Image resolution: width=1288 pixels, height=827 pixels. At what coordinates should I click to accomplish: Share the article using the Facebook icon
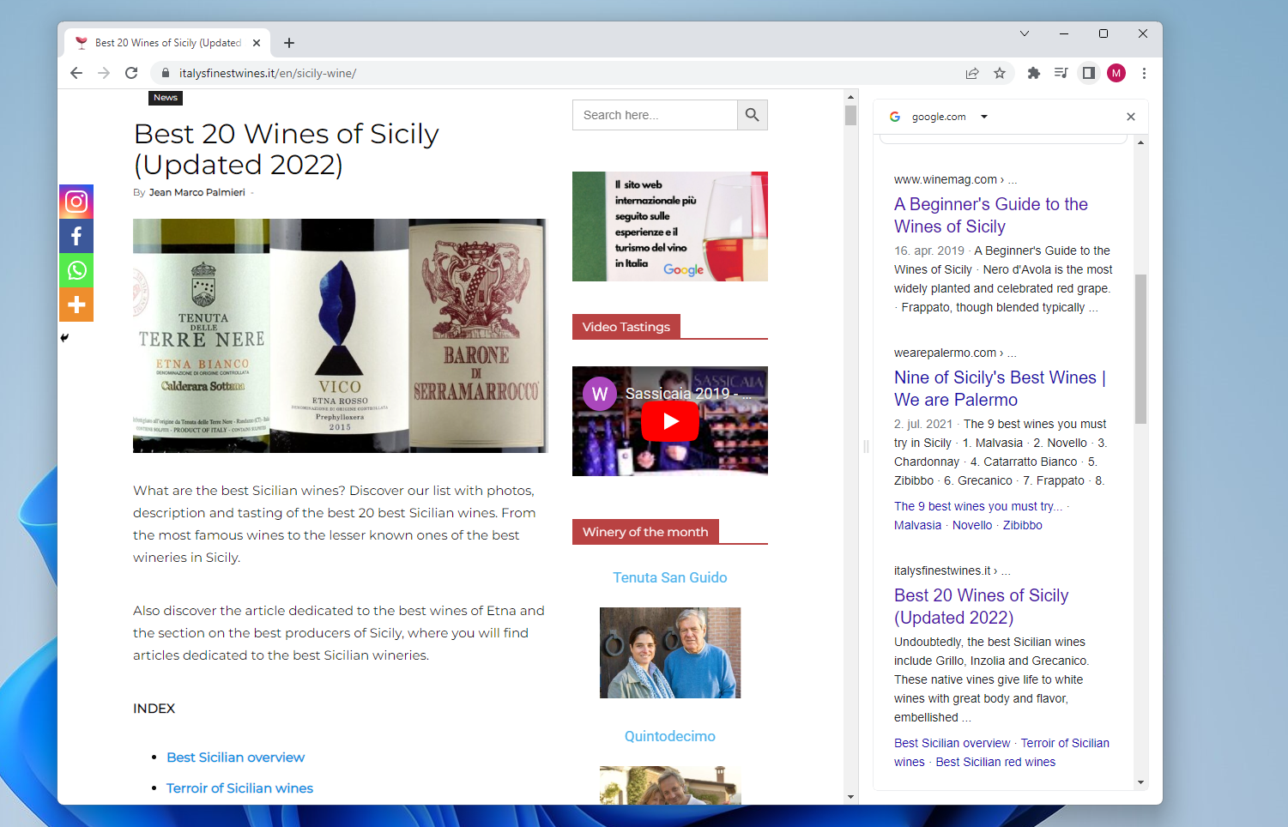pyautogui.click(x=76, y=235)
